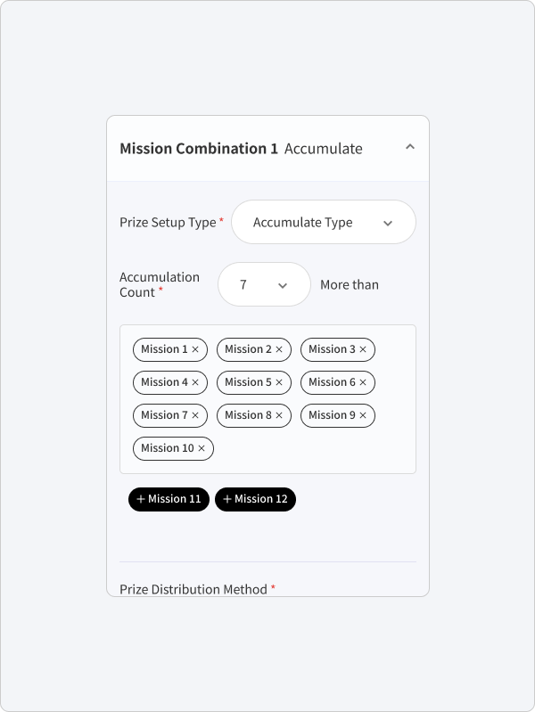Add Mission 12 to the combination

tap(255, 499)
